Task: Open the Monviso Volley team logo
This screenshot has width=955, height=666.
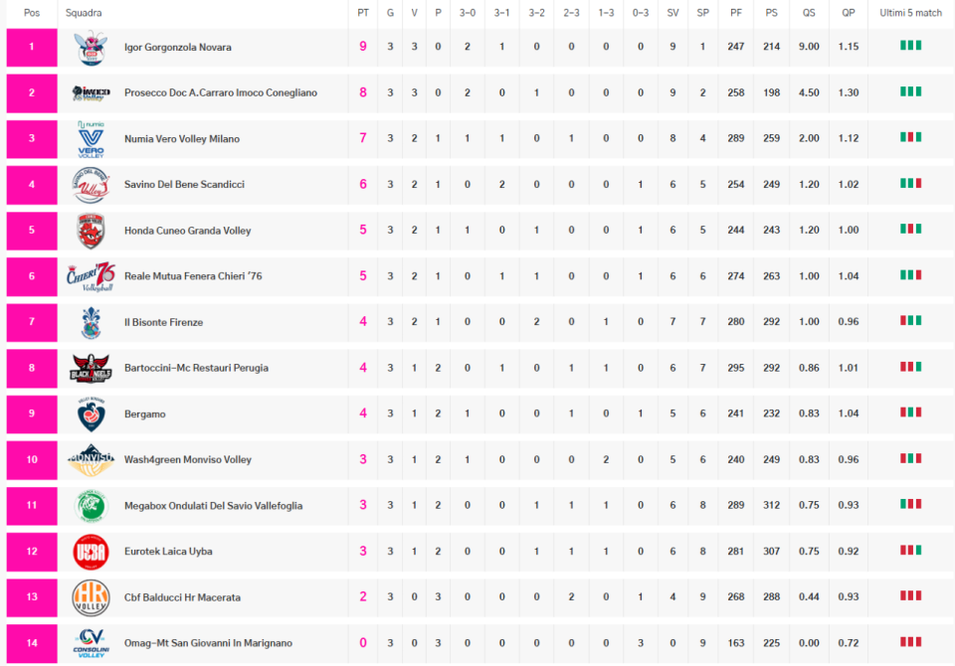Action: coord(91,459)
